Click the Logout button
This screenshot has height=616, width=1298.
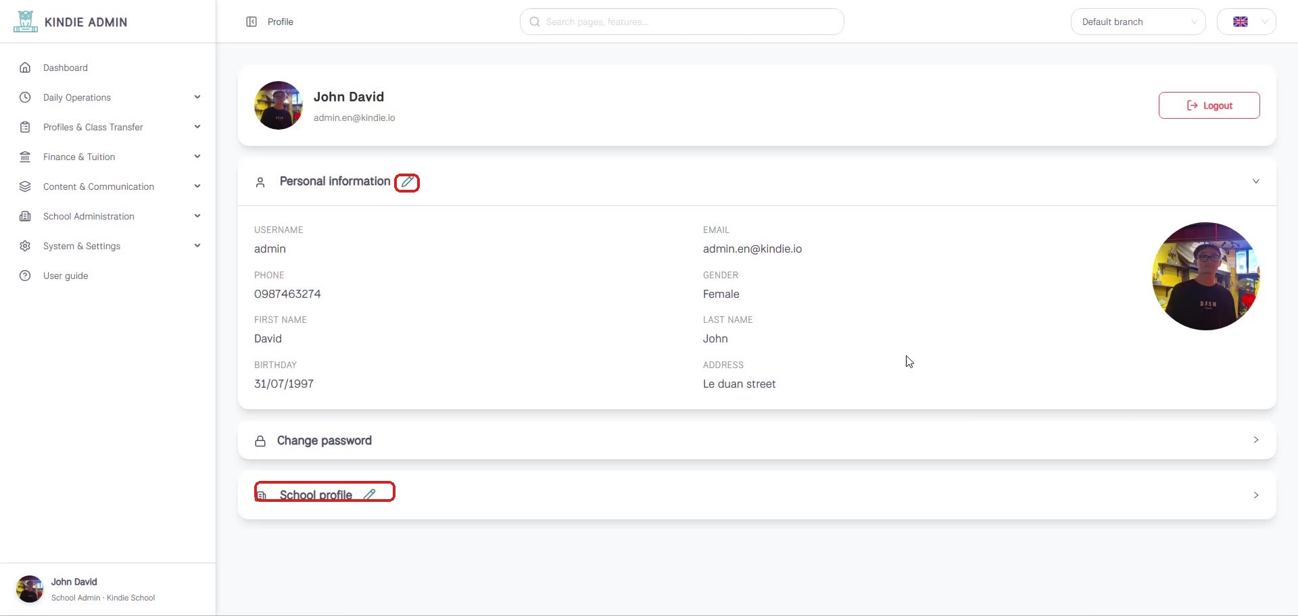pyautogui.click(x=1209, y=105)
